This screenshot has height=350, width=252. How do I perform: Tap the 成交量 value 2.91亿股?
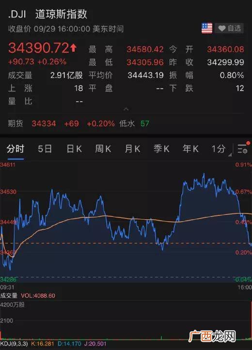[x=66, y=75]
